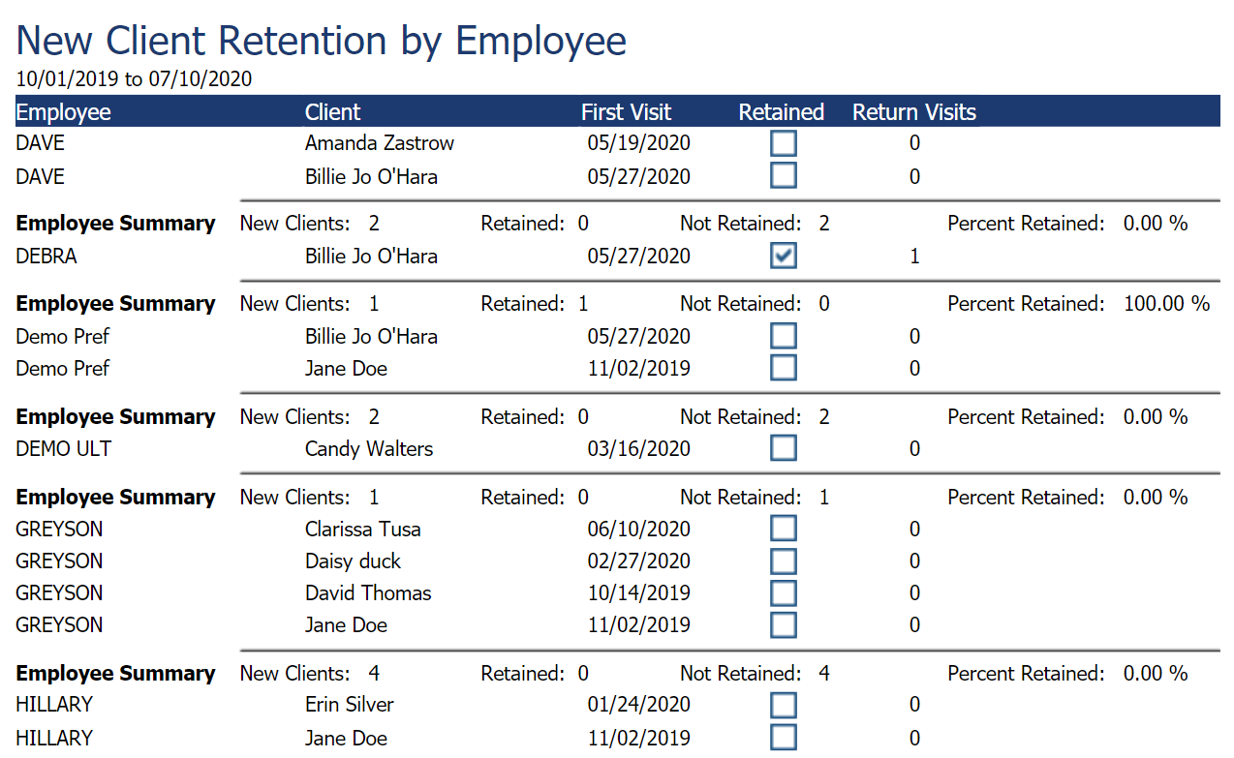Screen dimensions: 1234x758
Task: Toggle Retained box for Erin Silver
Action: point(783,704)
